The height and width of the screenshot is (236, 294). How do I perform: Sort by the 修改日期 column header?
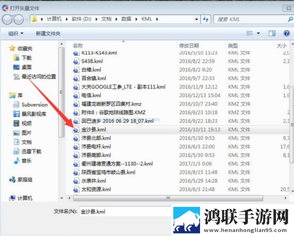189,46
